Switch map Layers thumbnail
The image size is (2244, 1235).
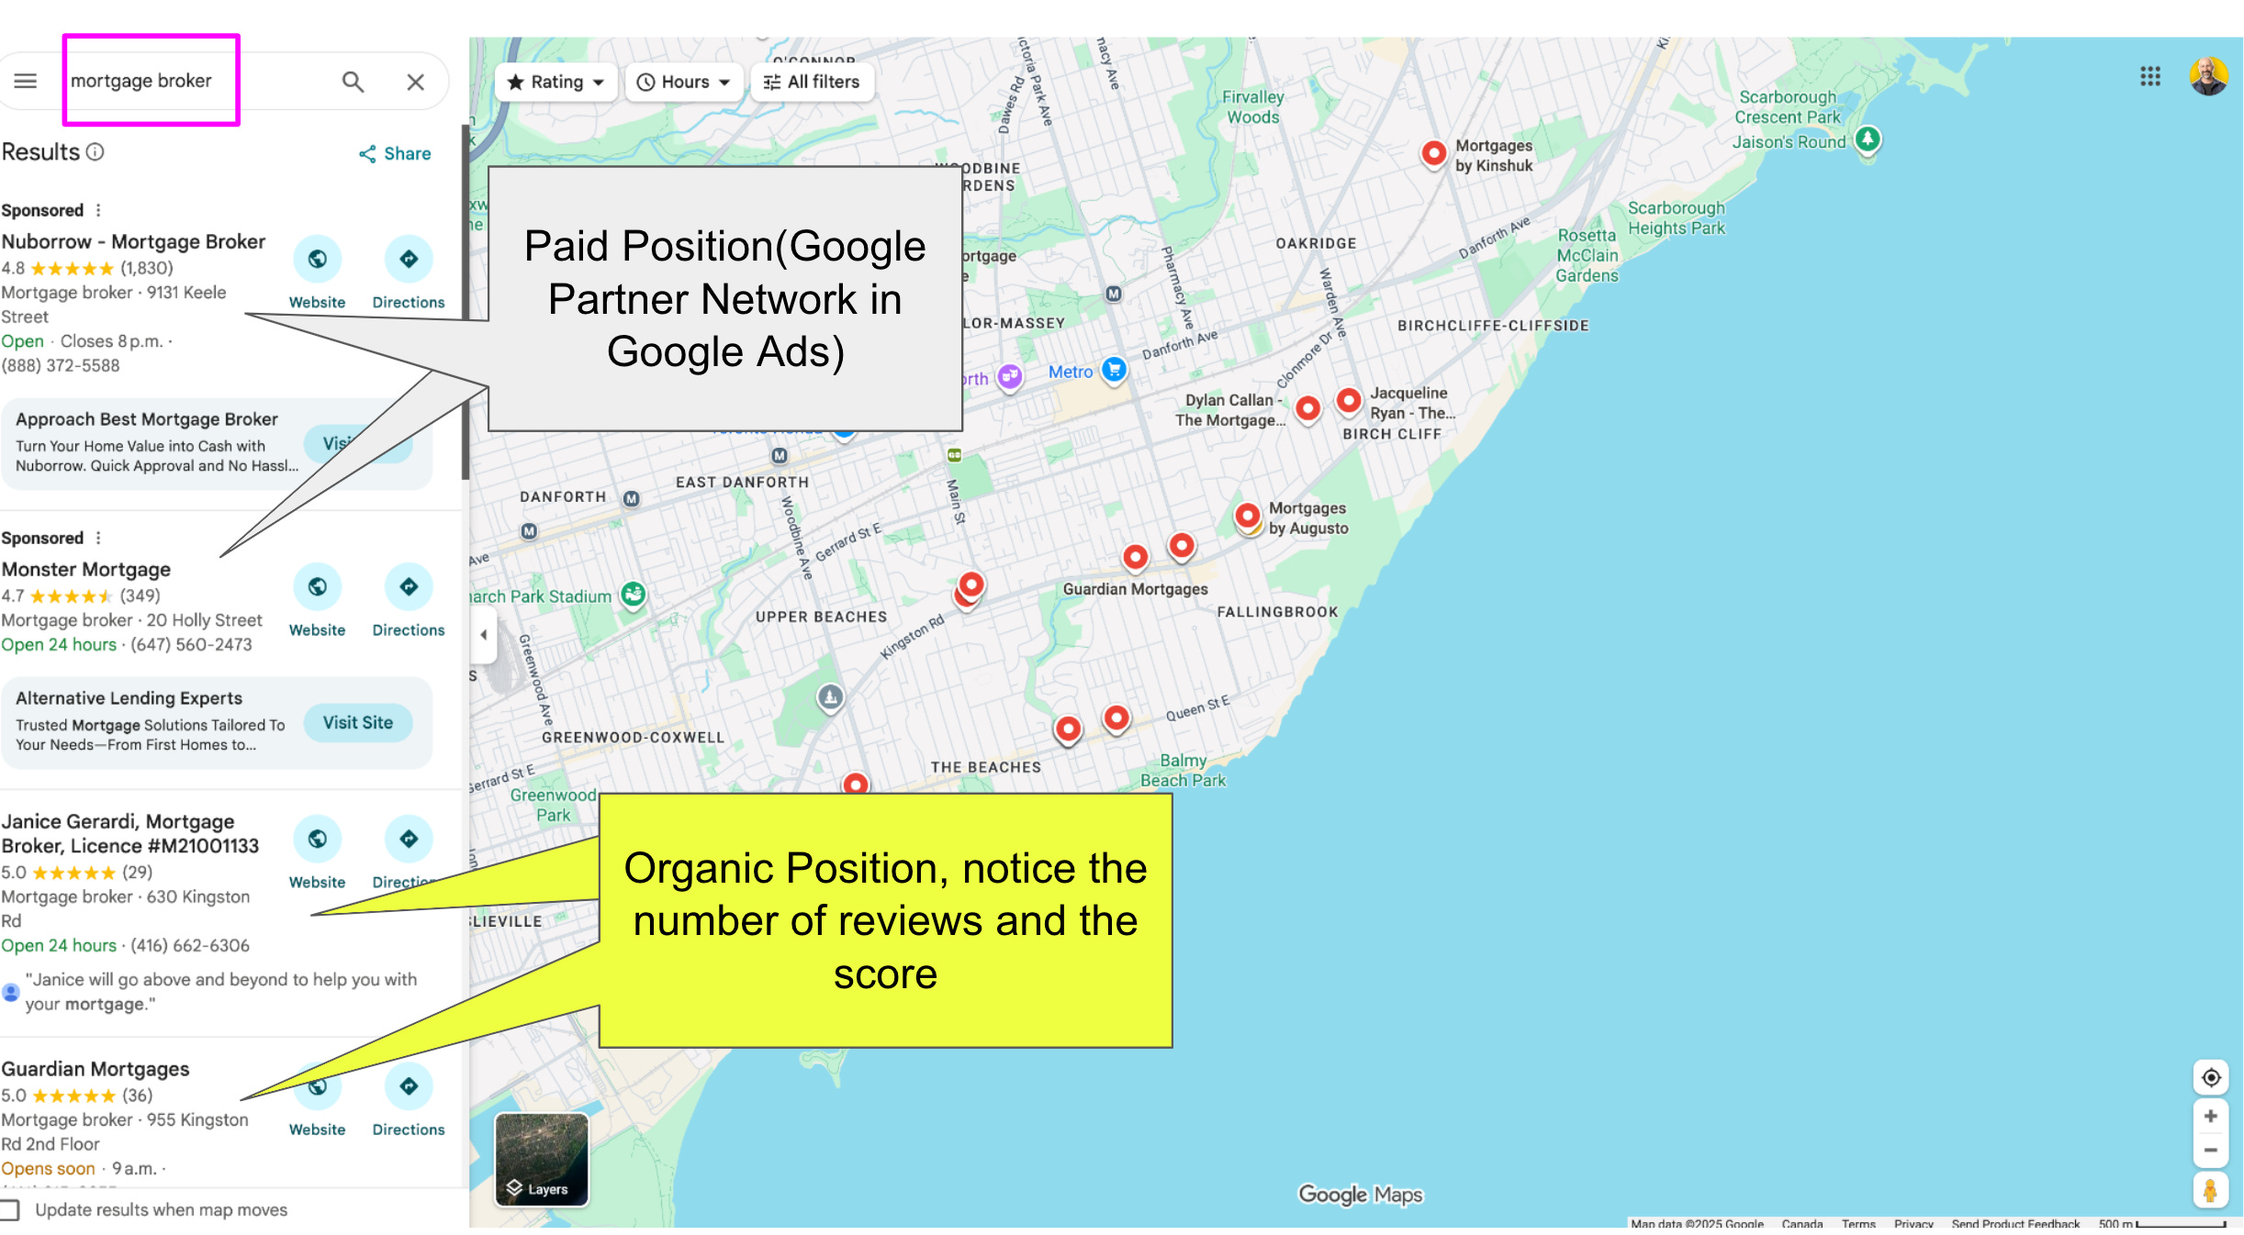[542, 1159]
